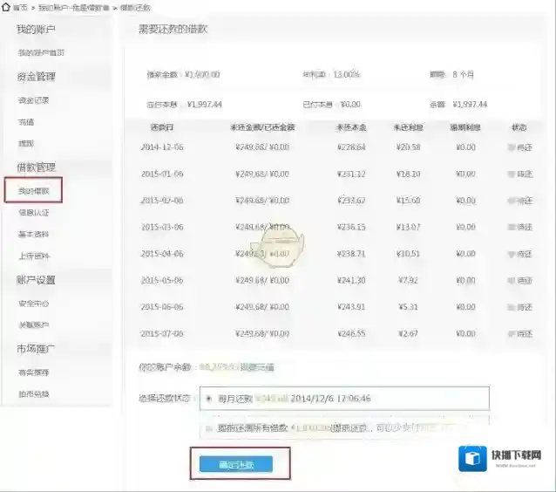Click the 未还利息 column header
556x492 pixels.
pyautogui.click(x=408, y=127)
